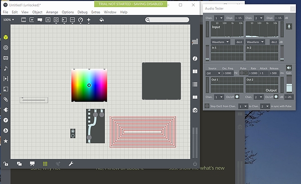
Task: Toggle the audio power button in patcher
Action: click(195, 163)
